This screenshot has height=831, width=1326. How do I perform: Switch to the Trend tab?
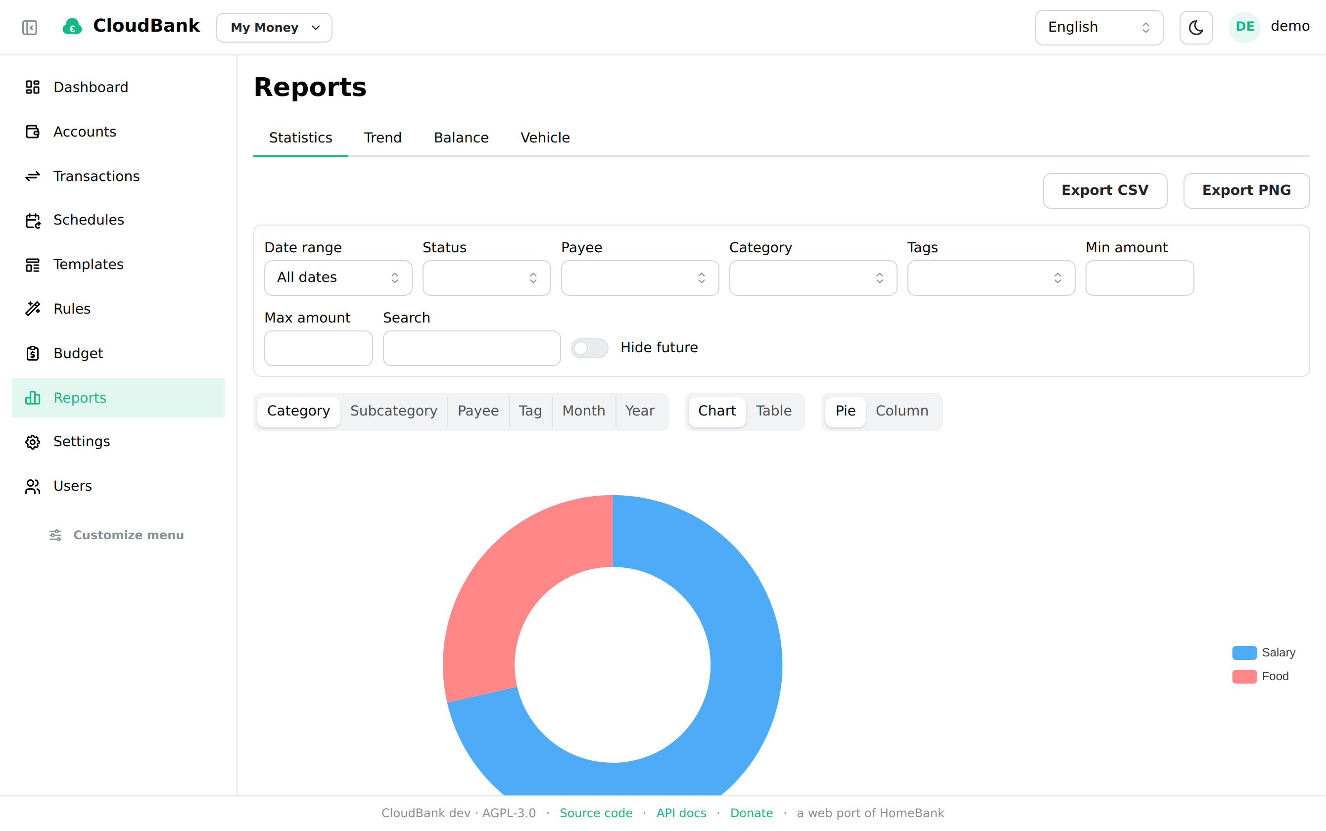pyautogui.click(x=382, y=138)
